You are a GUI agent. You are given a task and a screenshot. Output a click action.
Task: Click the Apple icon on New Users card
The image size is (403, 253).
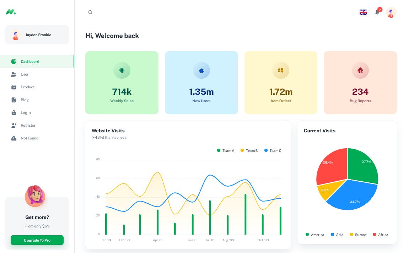coord(201,70)
